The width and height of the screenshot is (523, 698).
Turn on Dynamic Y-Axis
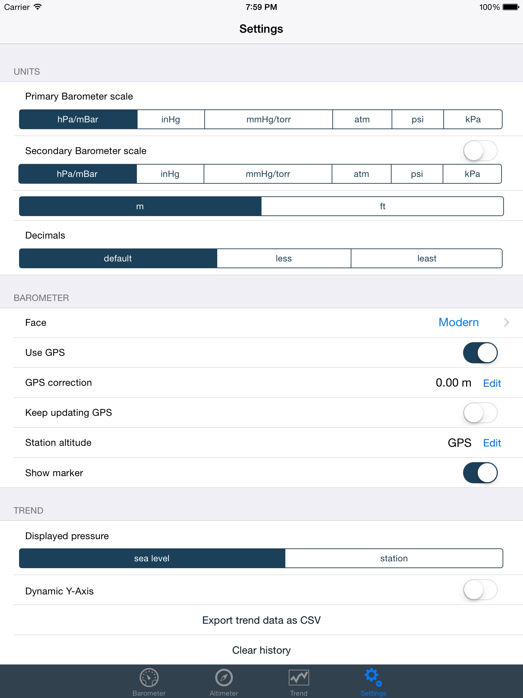[480, 590]
